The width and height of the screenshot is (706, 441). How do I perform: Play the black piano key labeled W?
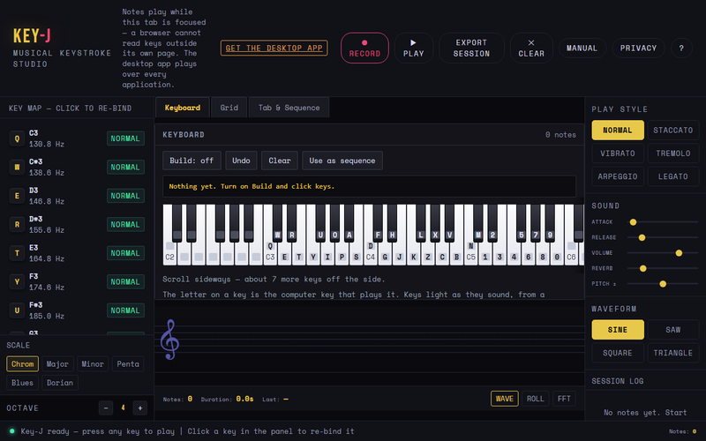(277, 223)
